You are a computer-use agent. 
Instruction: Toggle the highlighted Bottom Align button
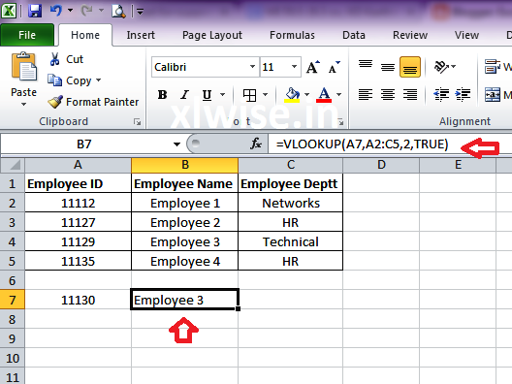coord(410,67)
